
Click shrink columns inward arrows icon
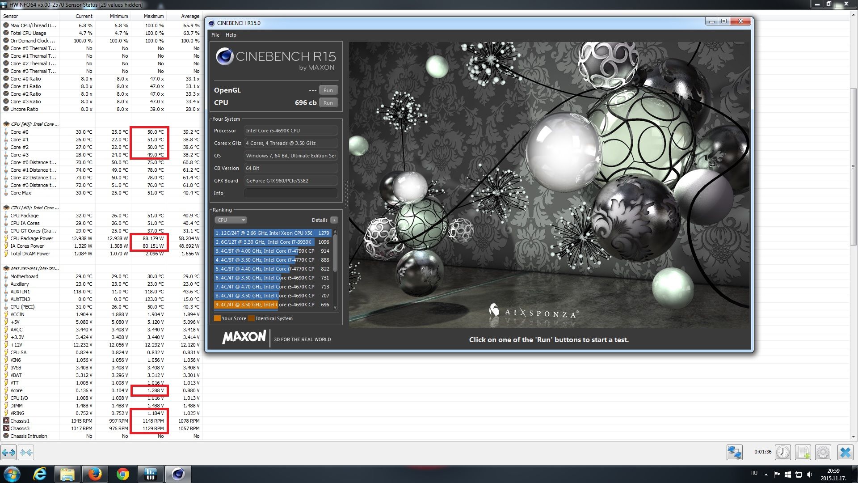point(26,453)
